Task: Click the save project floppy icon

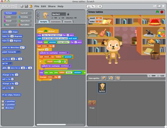Action: click(26, 6)
